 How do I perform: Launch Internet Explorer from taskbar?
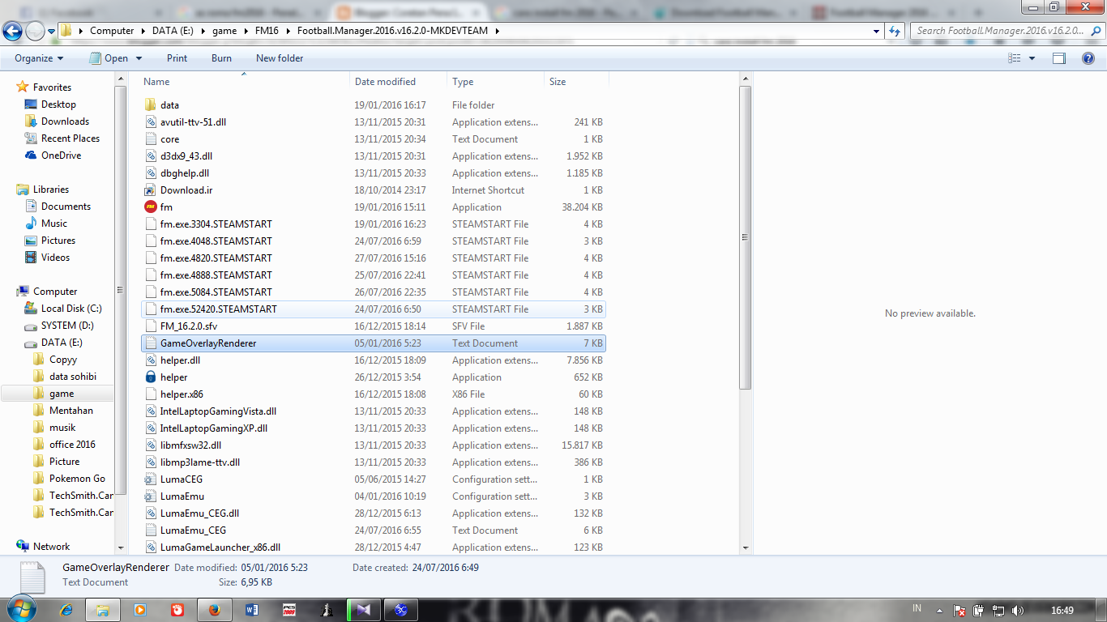pos(66,610)
